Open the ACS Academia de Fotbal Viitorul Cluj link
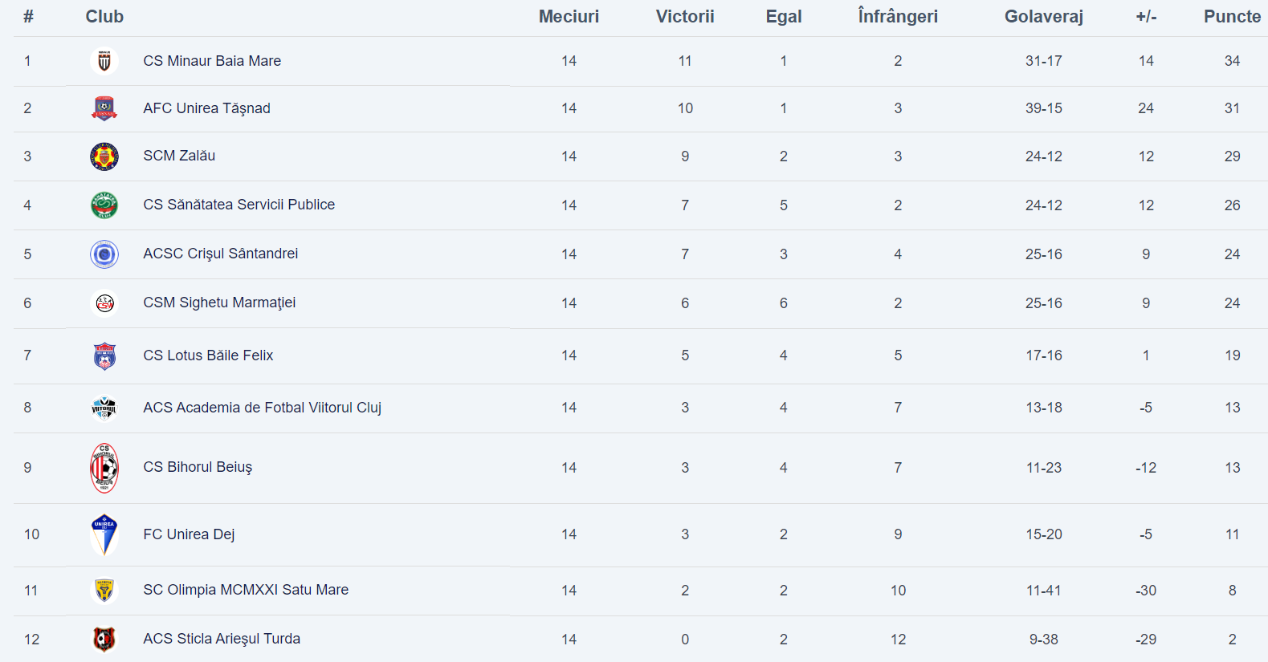 click(262, 408)
